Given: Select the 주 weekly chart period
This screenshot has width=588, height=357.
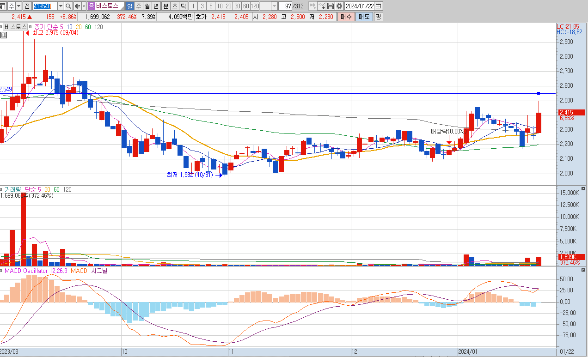Looking at the screenshot, I should click(x=138, y=6).
